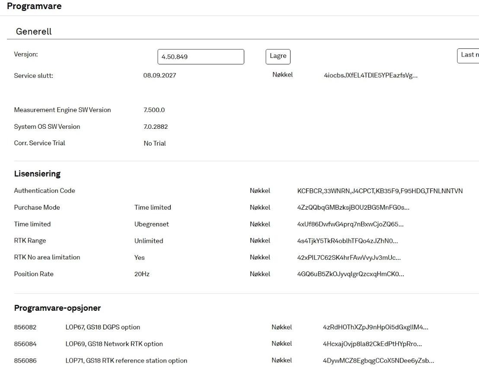Click option number 856082

point(25,327)
